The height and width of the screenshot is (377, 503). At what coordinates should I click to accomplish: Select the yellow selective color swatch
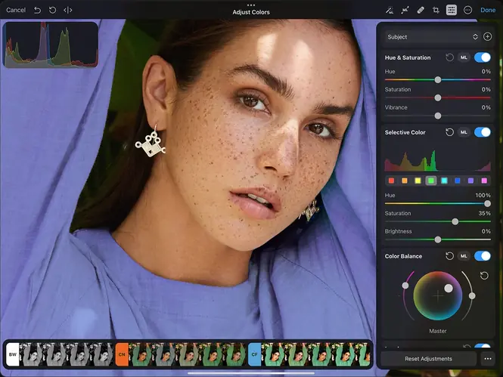tap(418, 181)
